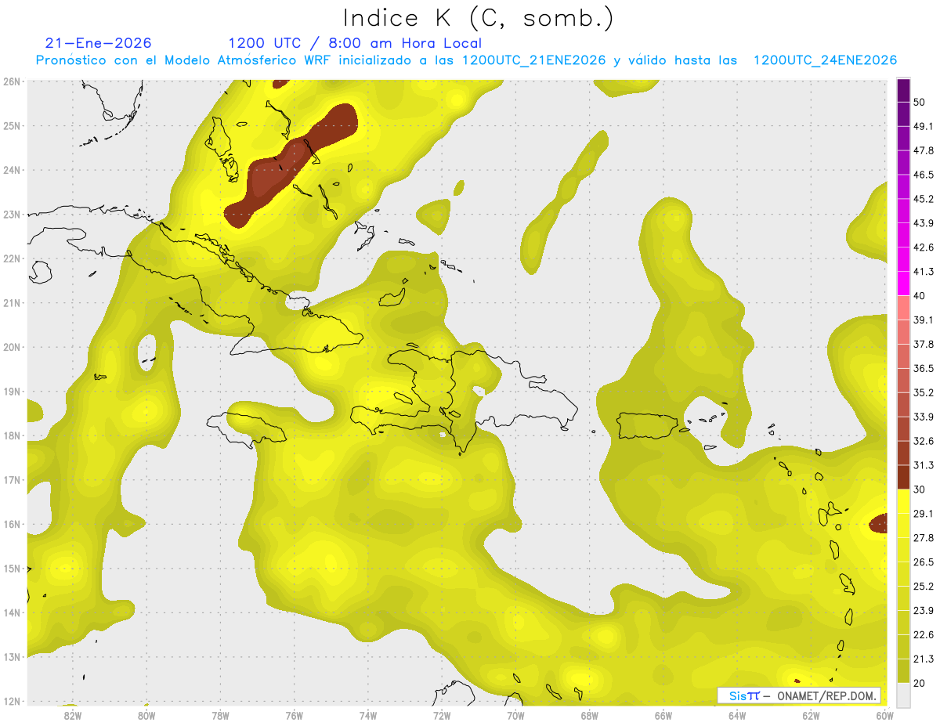Click the '24N' latitude label

tap(12, 170)
